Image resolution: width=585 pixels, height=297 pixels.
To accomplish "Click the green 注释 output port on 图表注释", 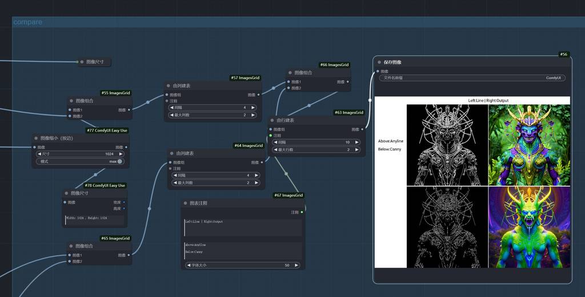I will coord(302,212).
